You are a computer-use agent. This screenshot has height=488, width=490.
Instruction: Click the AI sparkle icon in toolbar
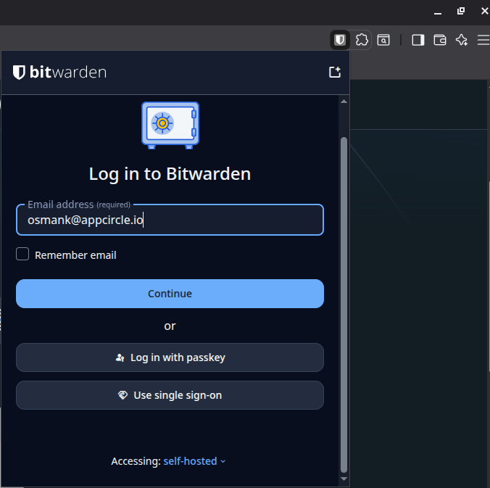click(x=462, y=40)
